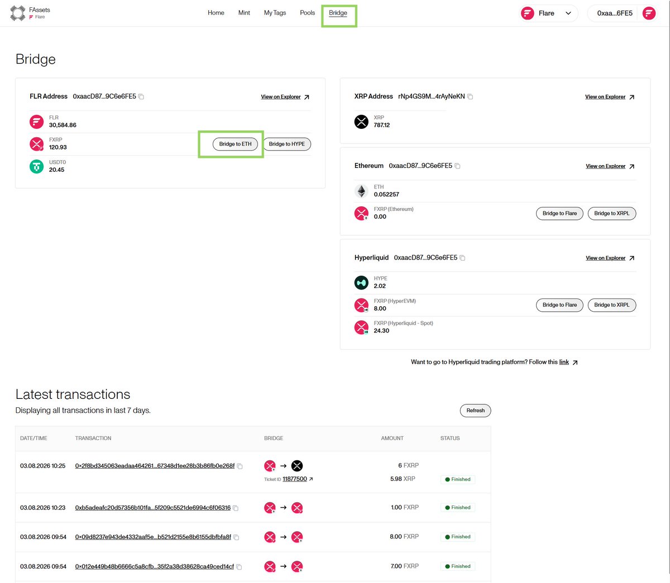View Ethereum address on Explorer
This screenshot has width=670, height=583.
pos(606,166)
